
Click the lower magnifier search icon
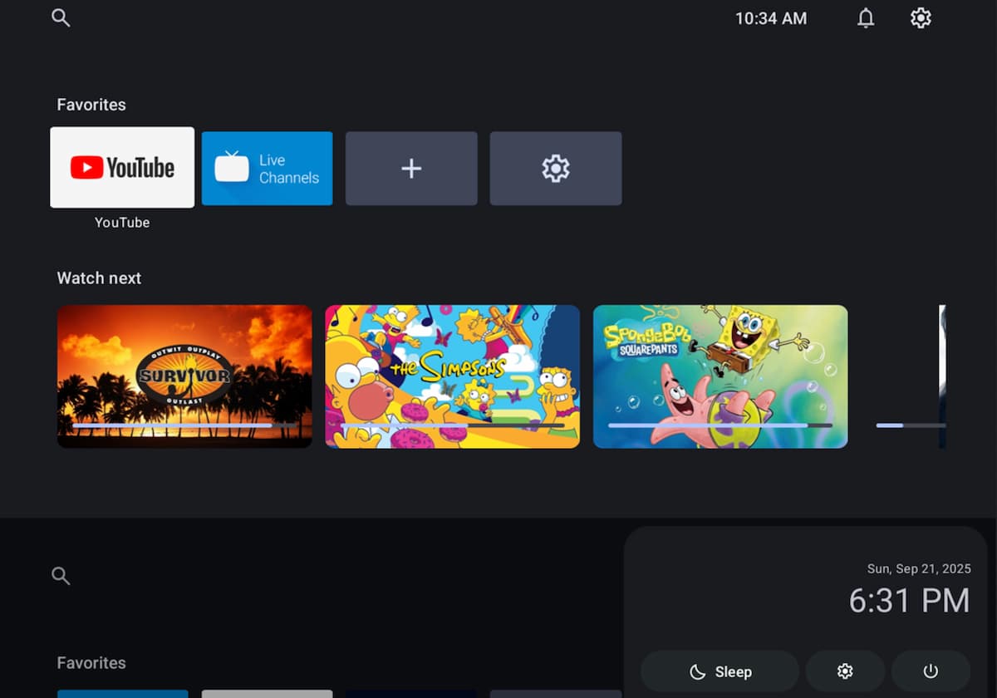(61, 576)
